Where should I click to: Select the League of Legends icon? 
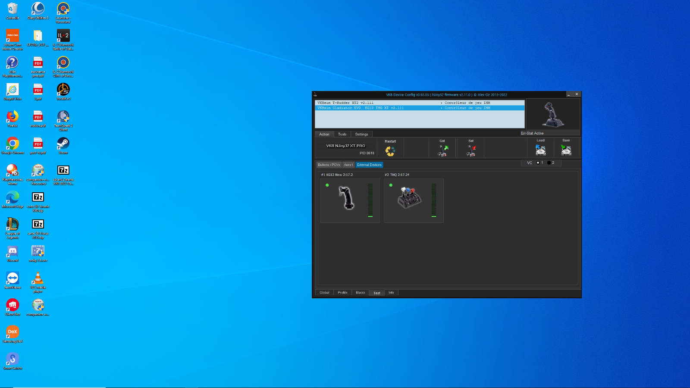(13, 228)
